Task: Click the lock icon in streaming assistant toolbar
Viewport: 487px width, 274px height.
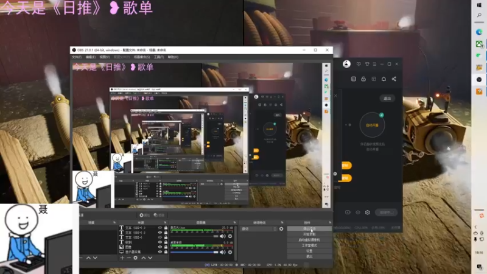Action: pos(363,79)
